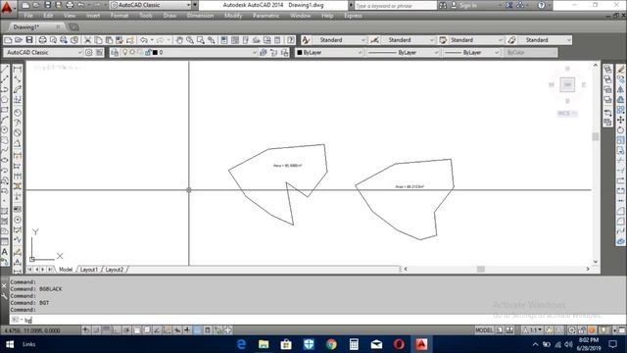Open the Multiline Text tool
Image resolution: width=627 pixels, height=353 pixels.
[x=5, y=252]
